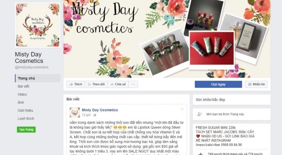Screen dimensions: 282x155
Task: Open the Bài viết sidebar section
Action: pyautogui.click(x=23, y=86)
